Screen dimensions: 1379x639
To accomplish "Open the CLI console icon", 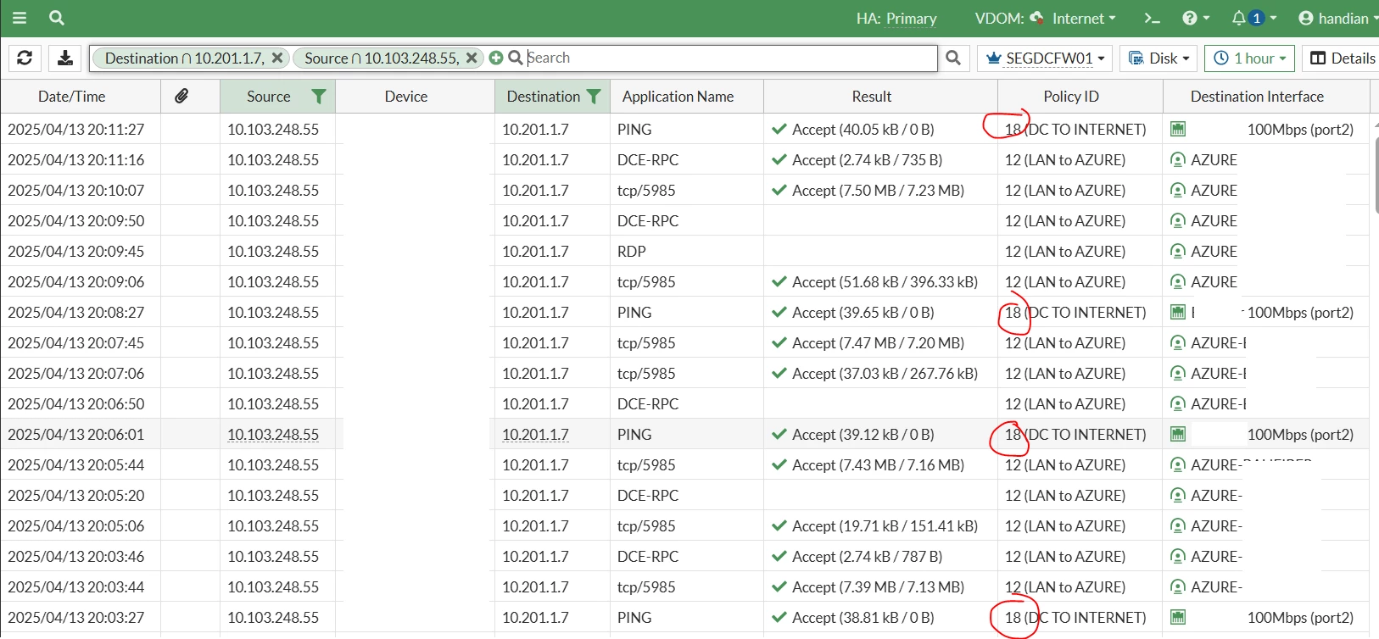I will [x=1152, y=18].
